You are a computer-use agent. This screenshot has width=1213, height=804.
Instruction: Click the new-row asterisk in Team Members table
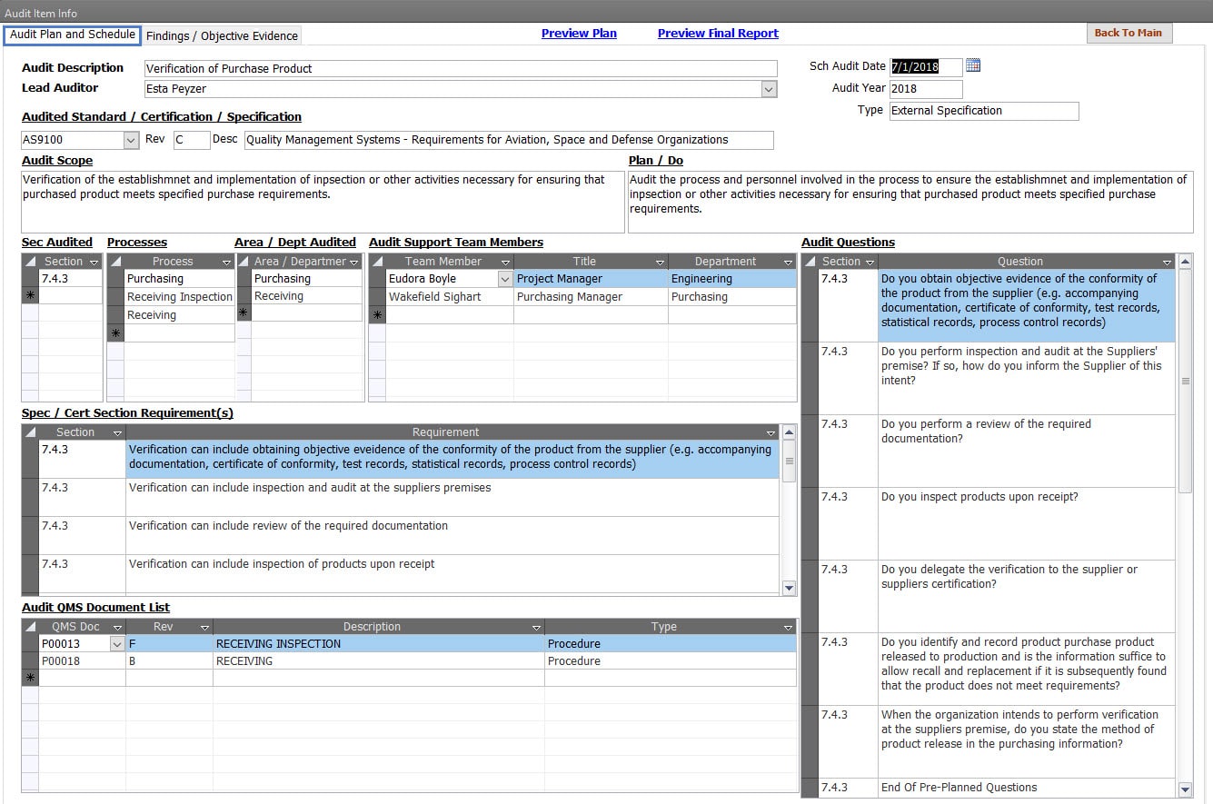[377, 315]
